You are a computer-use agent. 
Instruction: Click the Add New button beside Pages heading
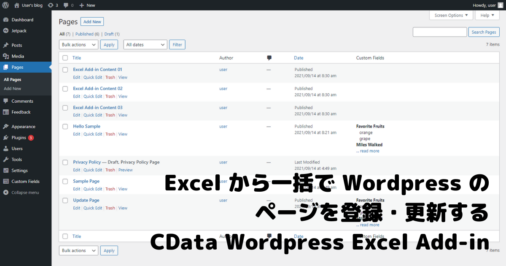point(92,22)
